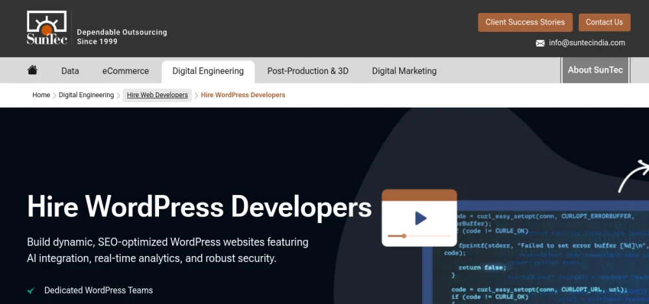Viewport: 649px width, 304px height.
Task: Click the green checkmark beside Dedicated WordPress Teams
Action: click(31, 291)
